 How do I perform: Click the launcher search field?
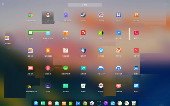[85, 5]
